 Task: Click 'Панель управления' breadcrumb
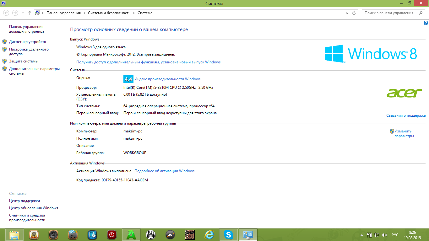(63, 13)
